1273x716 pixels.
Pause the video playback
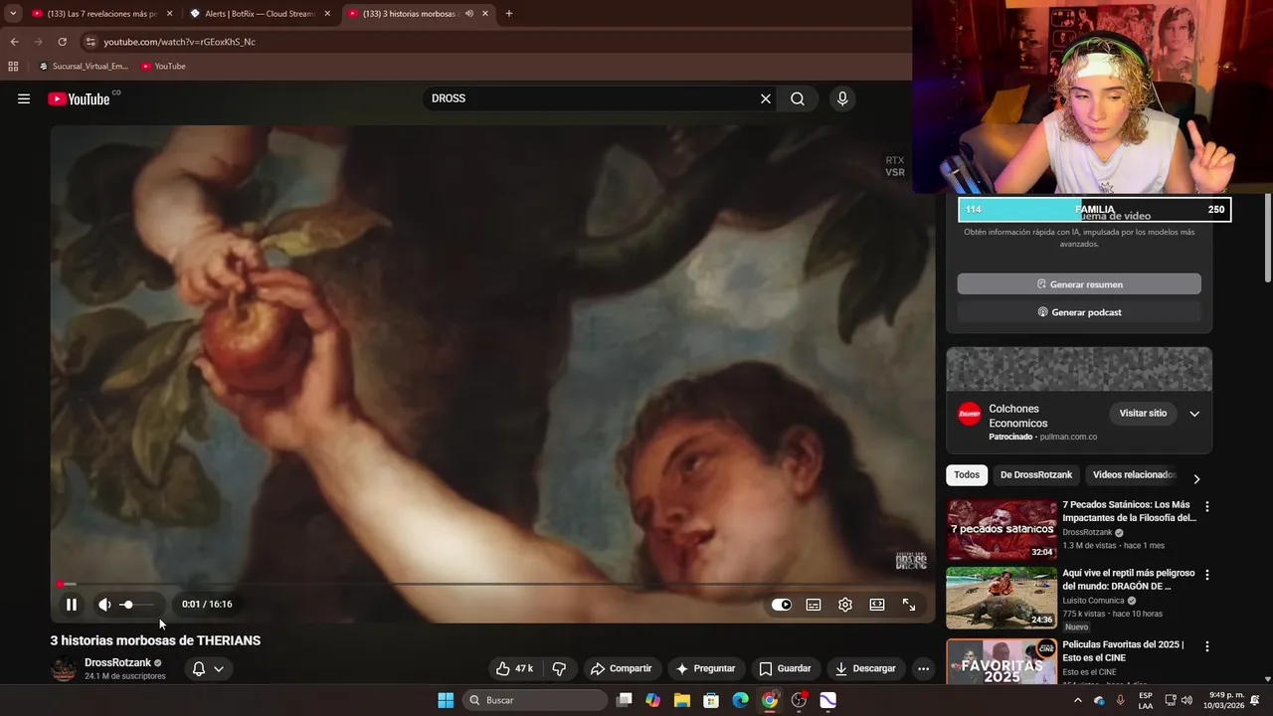(72, 605)
